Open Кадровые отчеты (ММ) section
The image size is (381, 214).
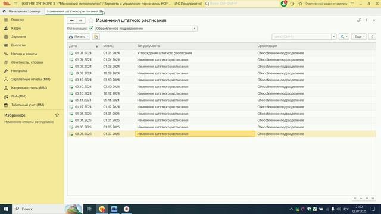click(29, 88)
